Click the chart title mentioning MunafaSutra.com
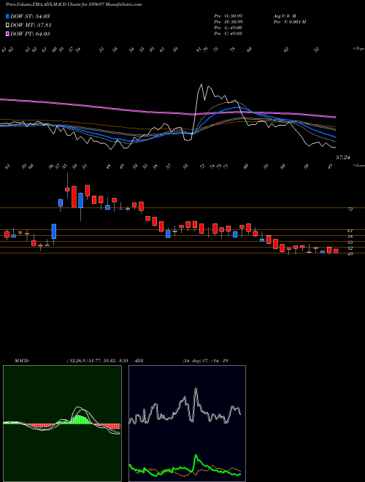This screenshot has width=365, height=482. click(x=74, y=4)
